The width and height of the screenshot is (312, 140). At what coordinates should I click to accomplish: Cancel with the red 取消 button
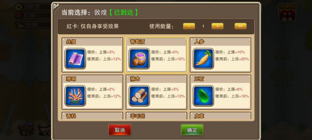(120, 130)
